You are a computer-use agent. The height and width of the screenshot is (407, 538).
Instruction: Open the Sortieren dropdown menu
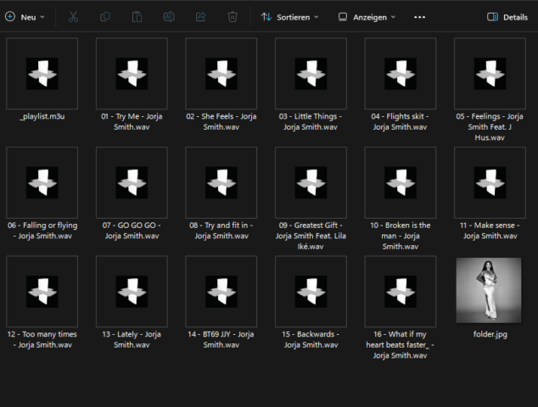[x=290, y=17]
